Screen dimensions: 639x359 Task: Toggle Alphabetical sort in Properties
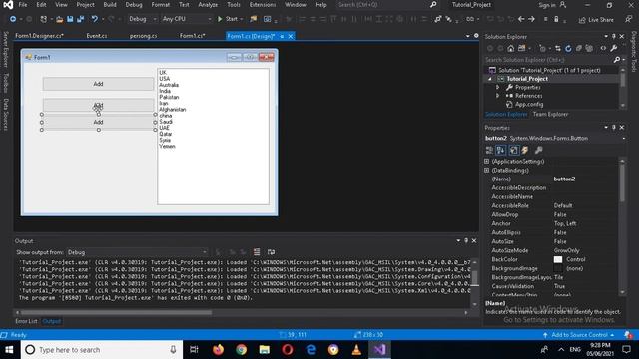(x=501, y=151)
